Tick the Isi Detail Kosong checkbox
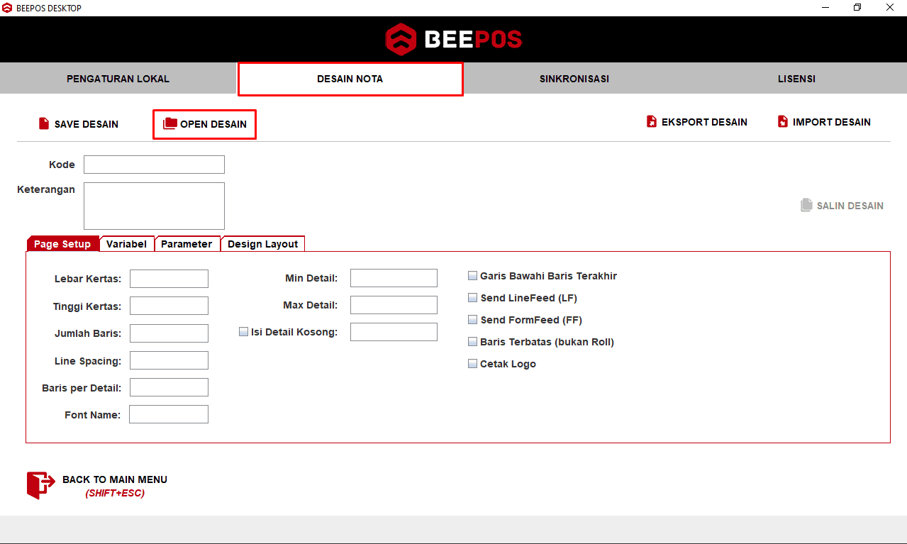This screenshot has width=907, height=544. (244, 331)
